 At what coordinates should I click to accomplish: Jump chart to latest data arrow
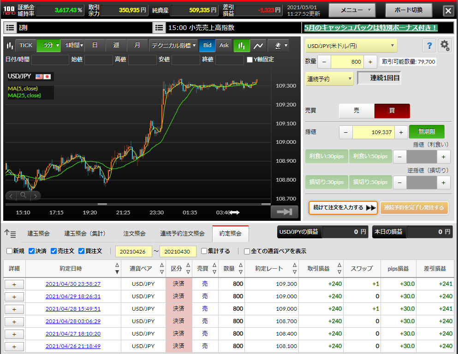tap(285, 212)
